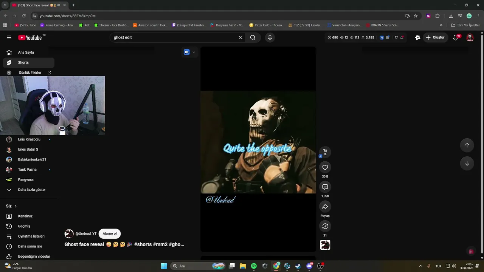Viewport: 484px width, 272px height.
Task: Open Spotify from the taskbar
Action: pos(254,266)
